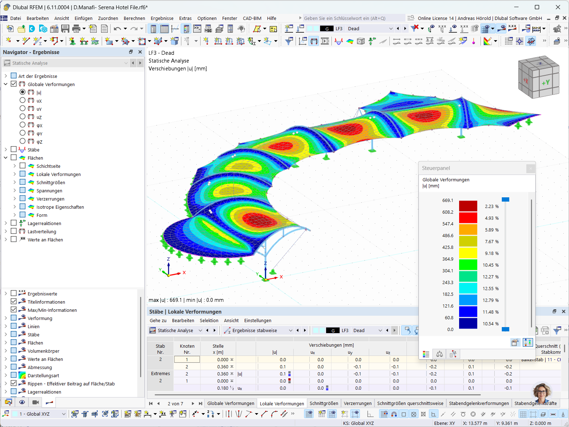Select the isometric rendered surface results icon

click(349, 41)
